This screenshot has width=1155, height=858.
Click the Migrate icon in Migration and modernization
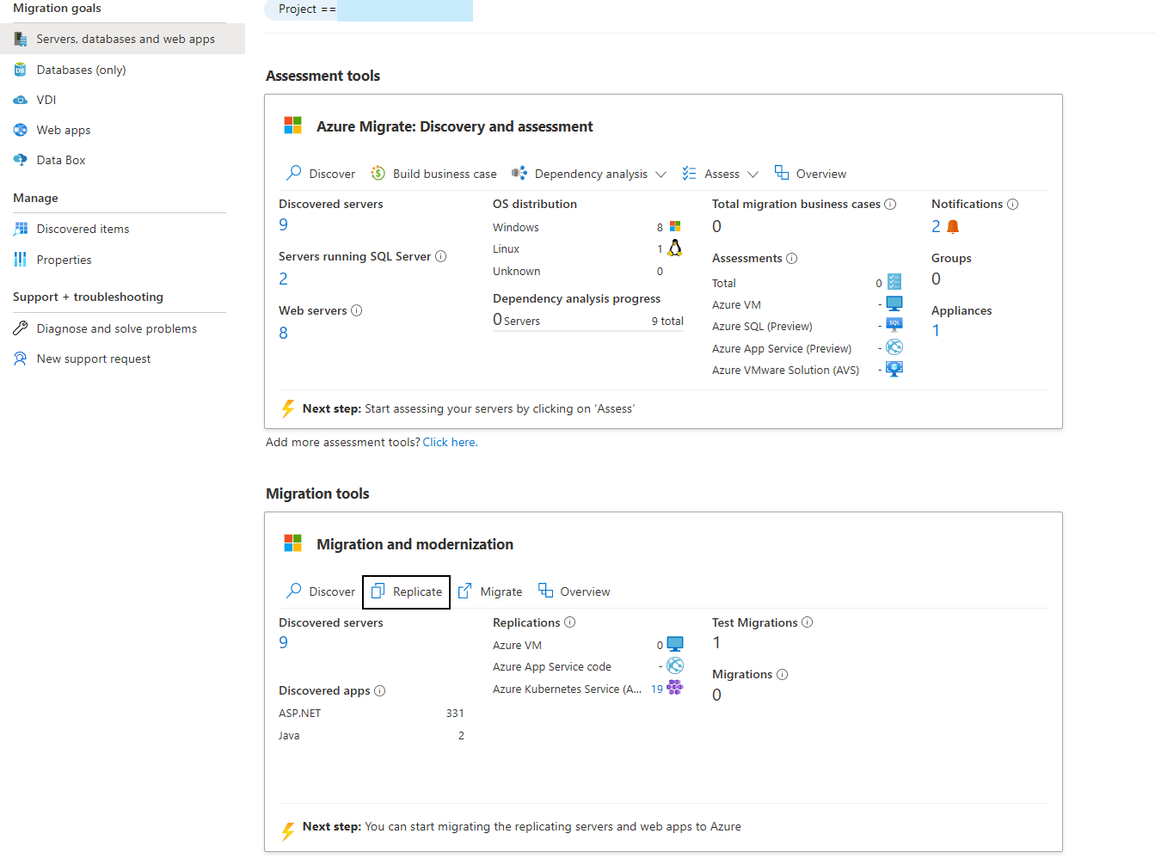[465, 591]
